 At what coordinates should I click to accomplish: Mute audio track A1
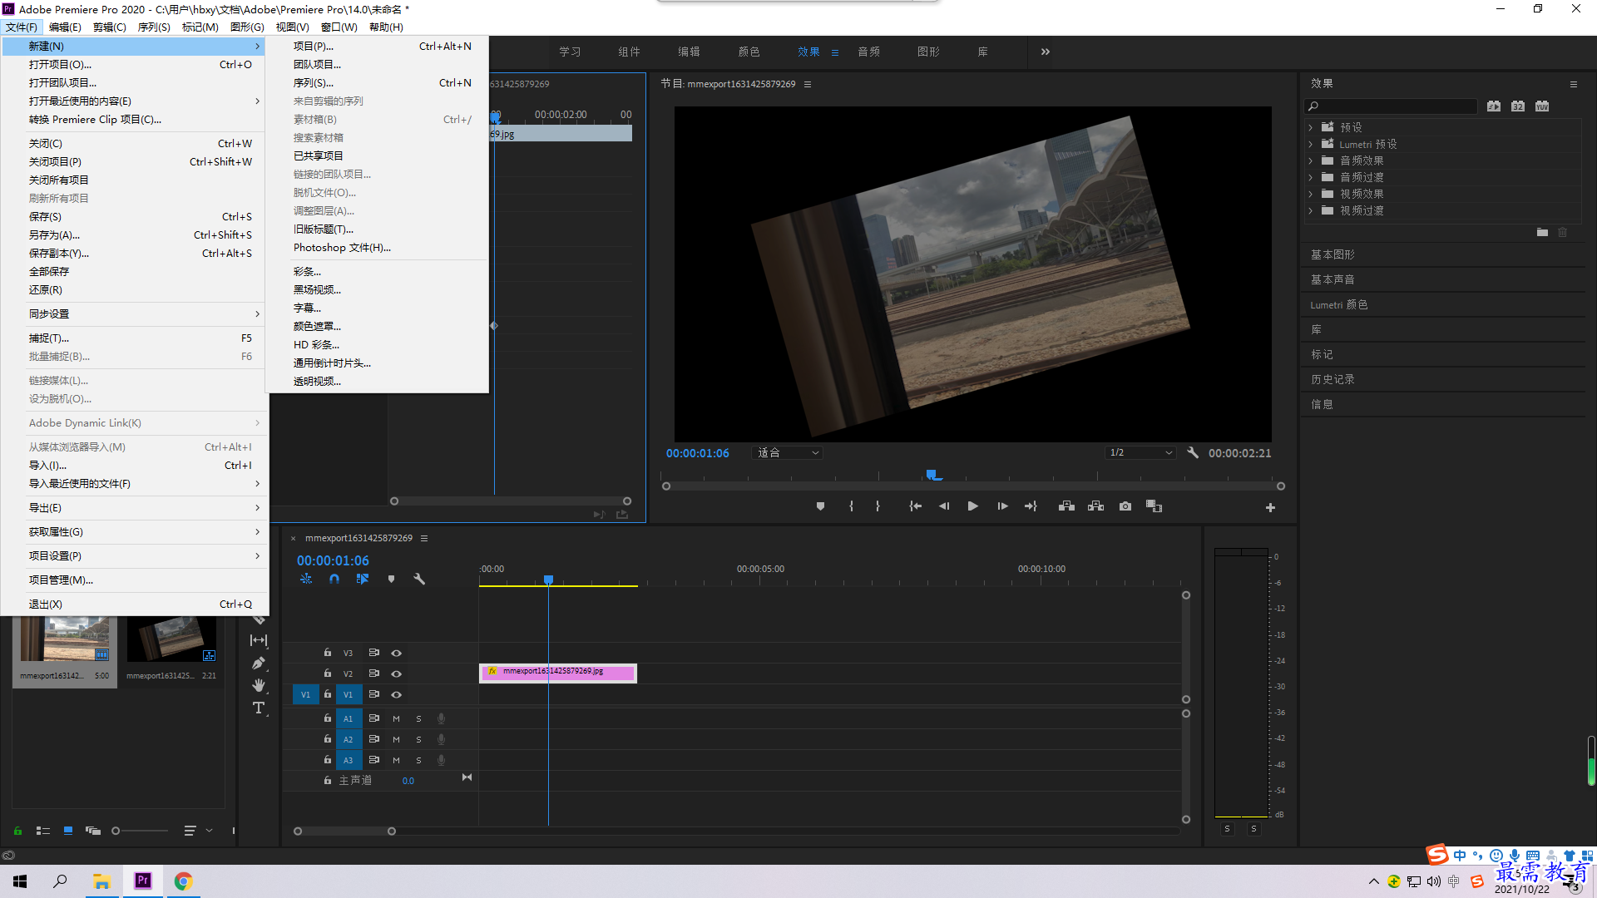(x=396, y=718)
